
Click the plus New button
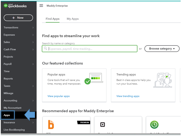coord(18,18)
